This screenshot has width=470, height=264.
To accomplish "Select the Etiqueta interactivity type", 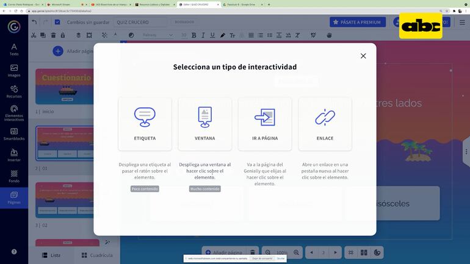I will point(145,124).
